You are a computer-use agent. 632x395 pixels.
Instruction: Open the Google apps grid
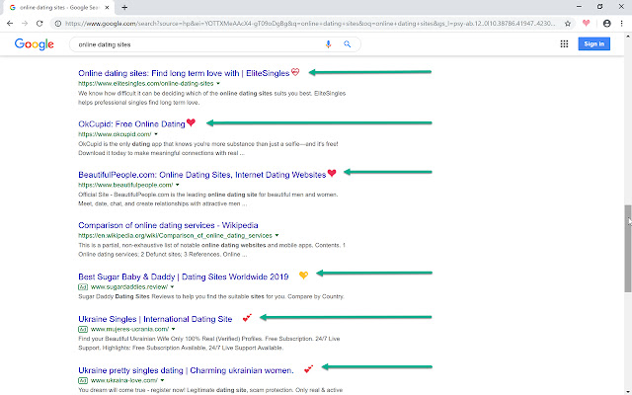click(x=564, y=43)
